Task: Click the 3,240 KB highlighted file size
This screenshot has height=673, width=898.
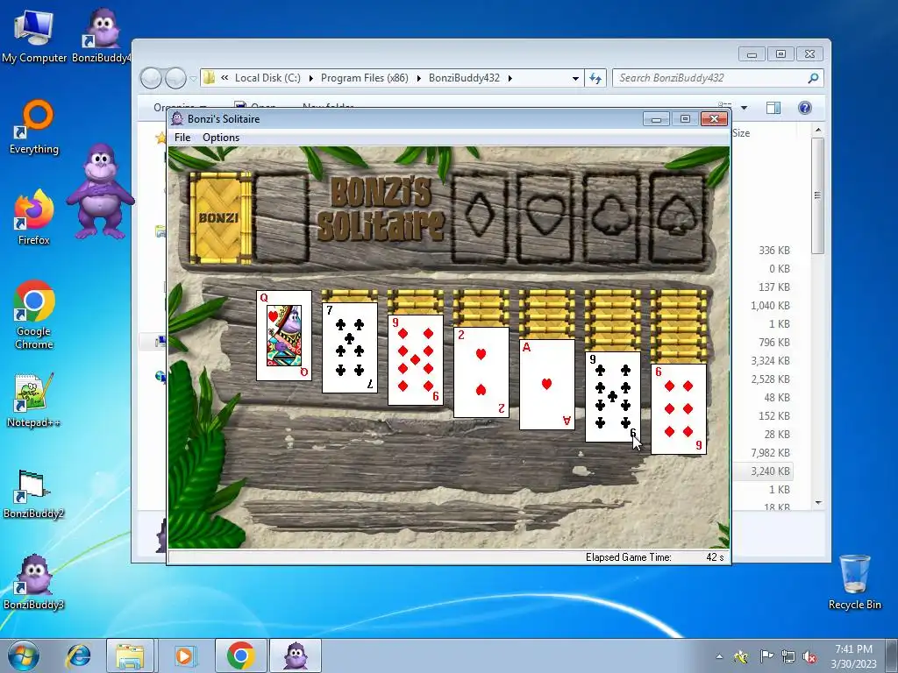Action: coord(770,471)
